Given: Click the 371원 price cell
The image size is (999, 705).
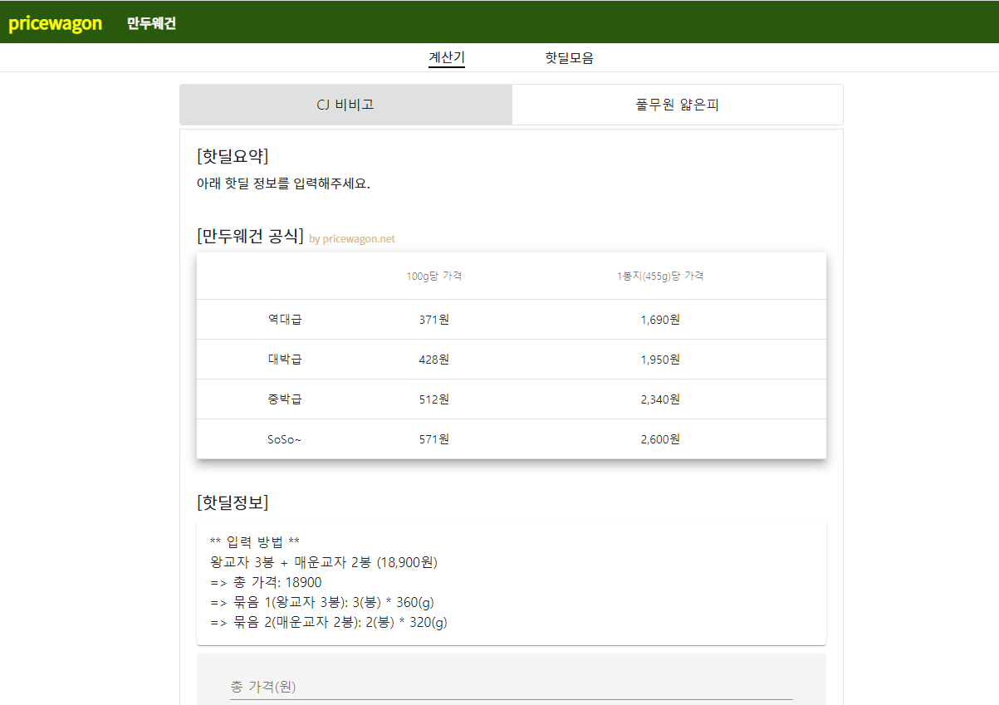Looking at the screenshot, I should 434,320.
